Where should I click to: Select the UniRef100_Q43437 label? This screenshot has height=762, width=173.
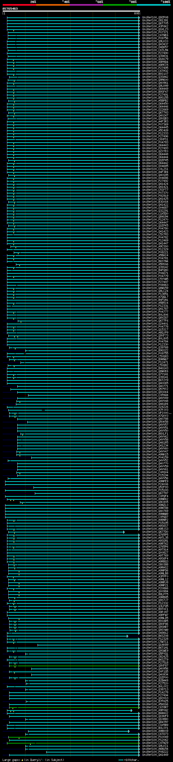pyautogui.click(x=155, y=44)
